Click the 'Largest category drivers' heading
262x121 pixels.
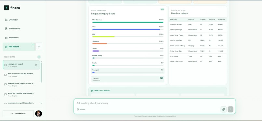click(103, 14)
